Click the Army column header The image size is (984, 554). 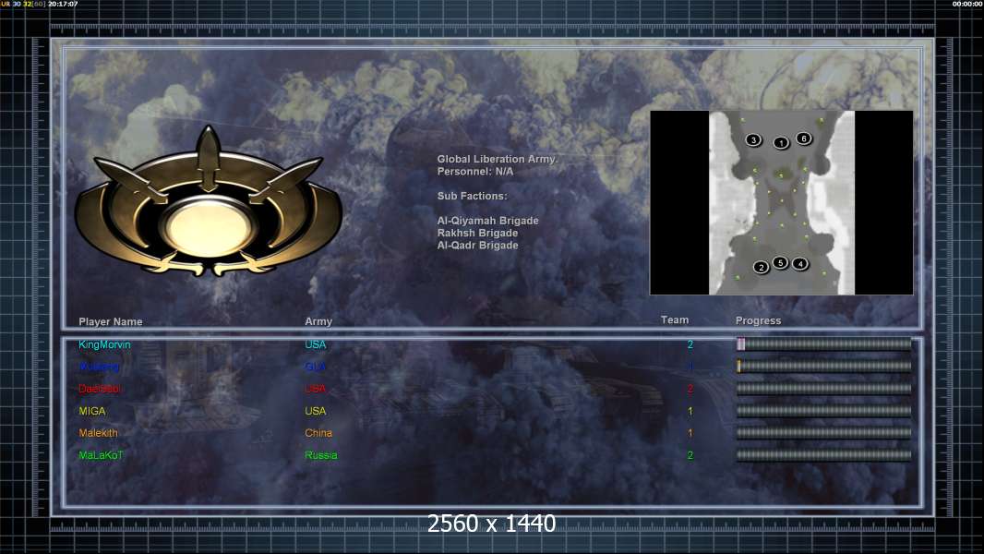coord(318,321)
